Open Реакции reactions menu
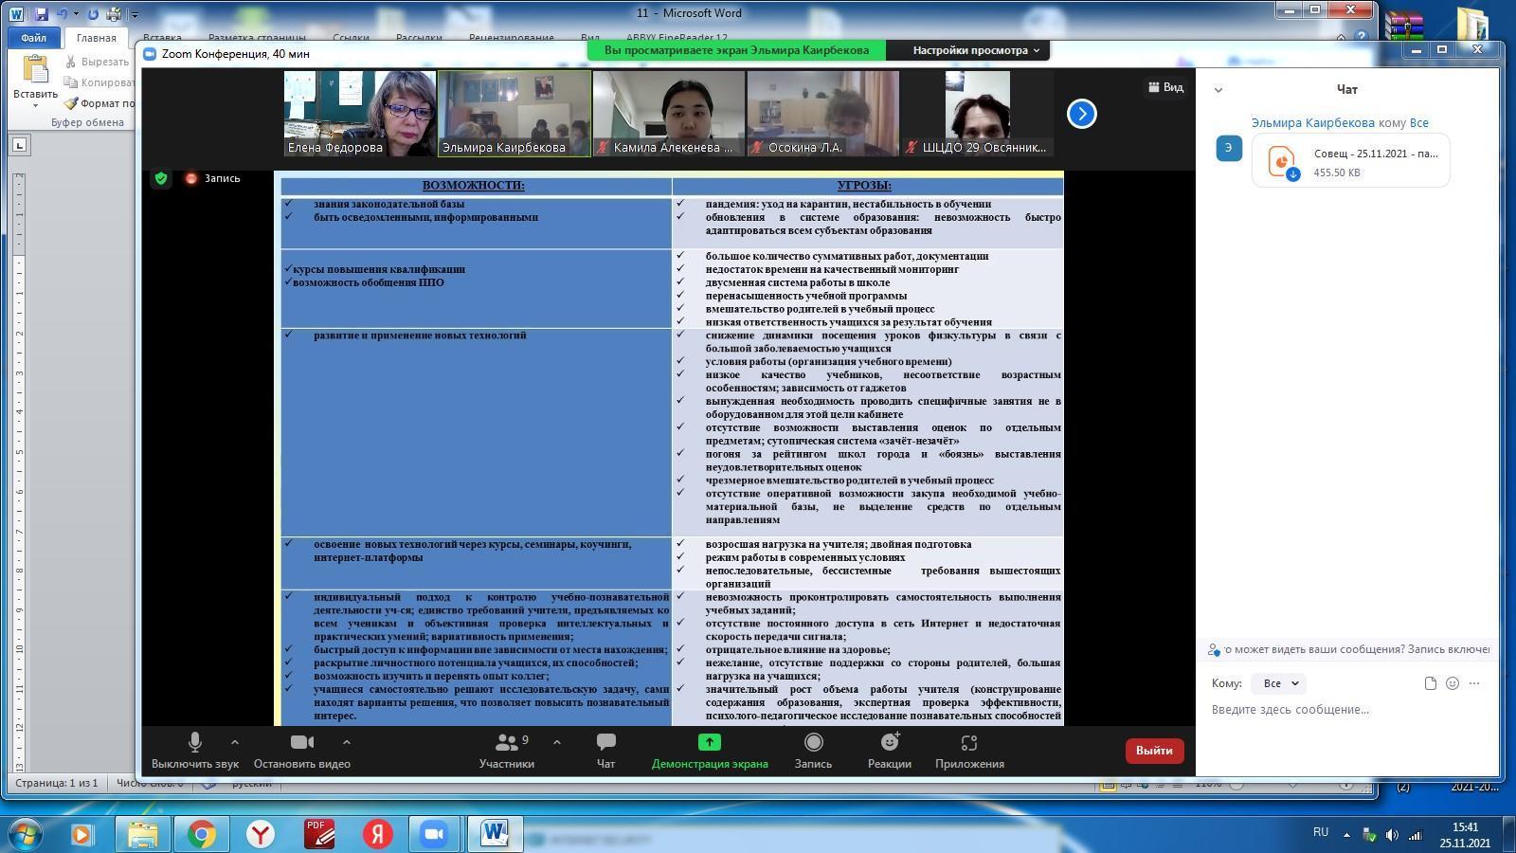This screenshot has height=853, width=1516. point(890,751)
